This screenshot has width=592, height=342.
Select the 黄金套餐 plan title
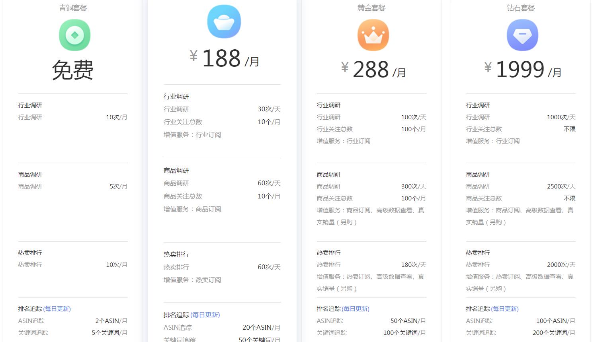(x=371, y=8)
